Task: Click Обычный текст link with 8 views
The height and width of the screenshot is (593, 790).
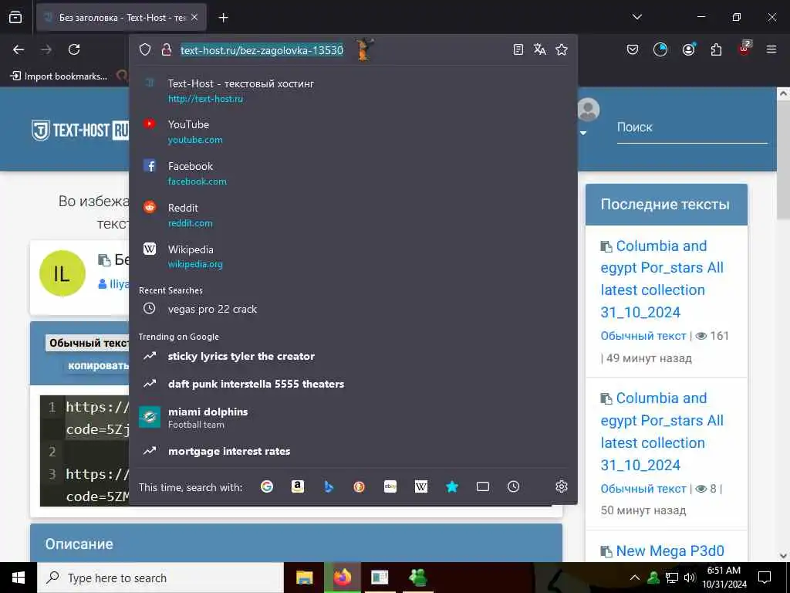Action: pyautogui.click(x=643, y=489)
